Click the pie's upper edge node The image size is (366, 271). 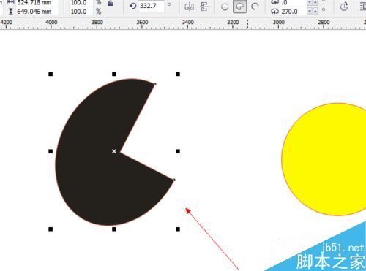154,84
